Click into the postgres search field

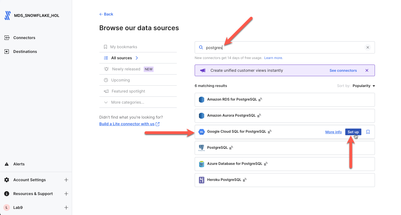285,47
